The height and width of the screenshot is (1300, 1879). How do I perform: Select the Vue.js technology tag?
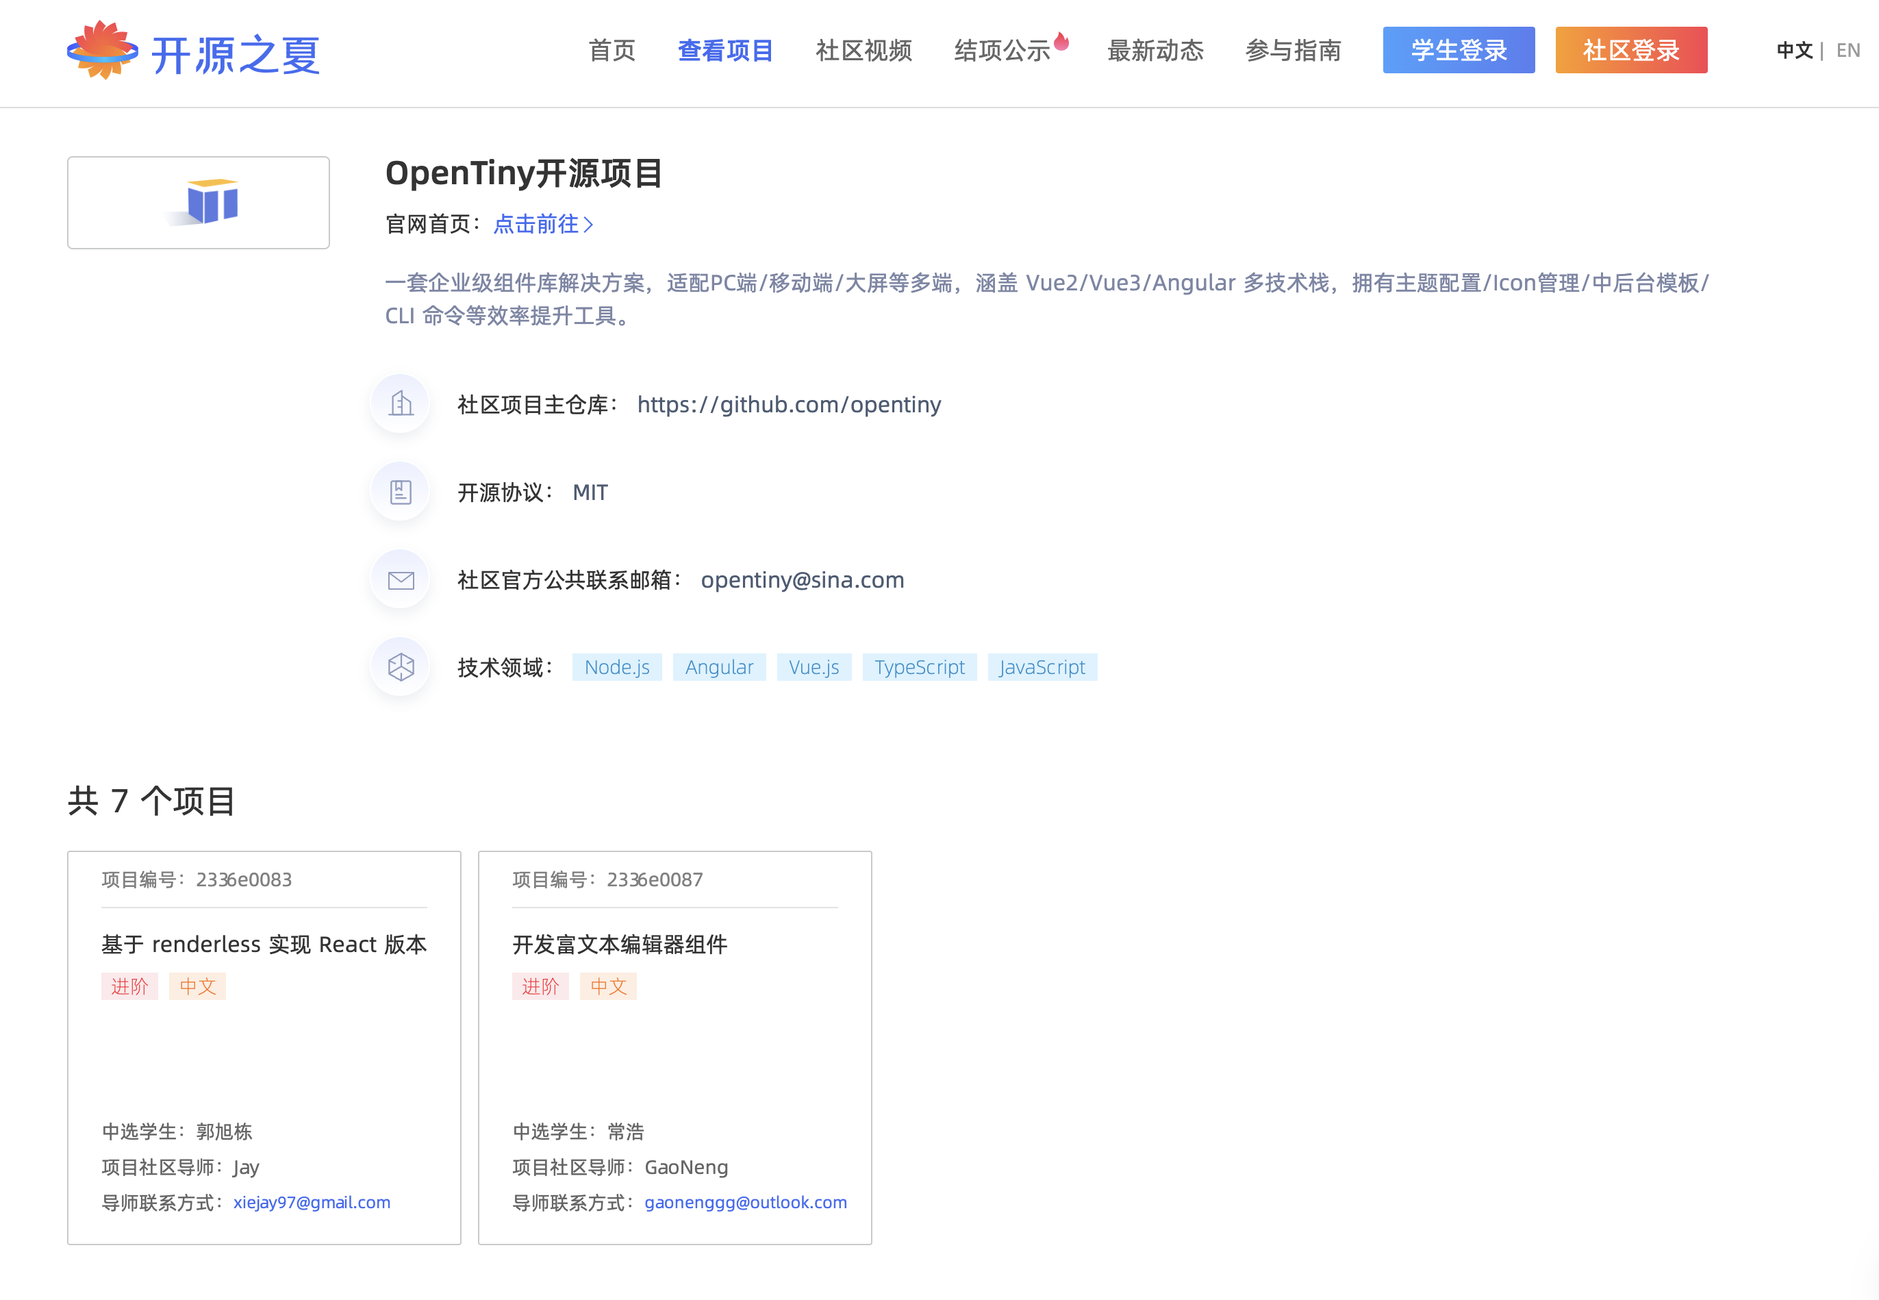[x=814, y=667]
